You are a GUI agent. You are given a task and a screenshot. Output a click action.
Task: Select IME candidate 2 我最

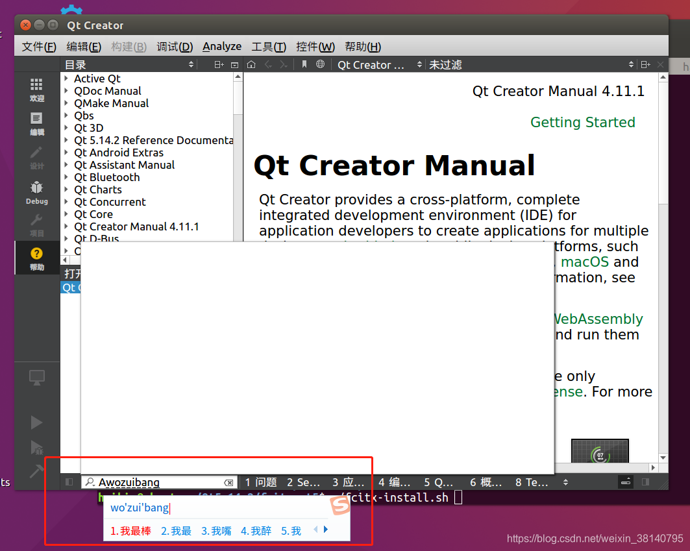[176, 531]
